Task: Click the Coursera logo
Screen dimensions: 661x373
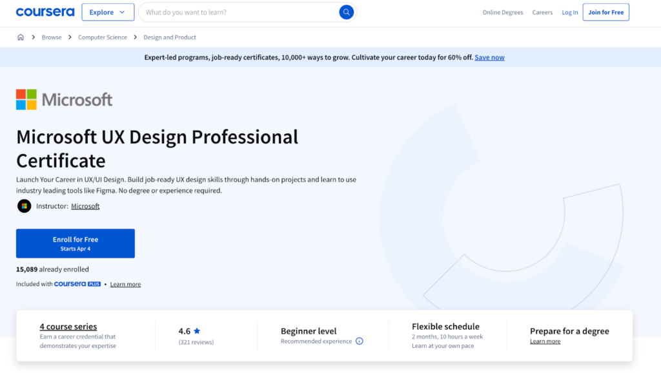Action: coord(45,12)
